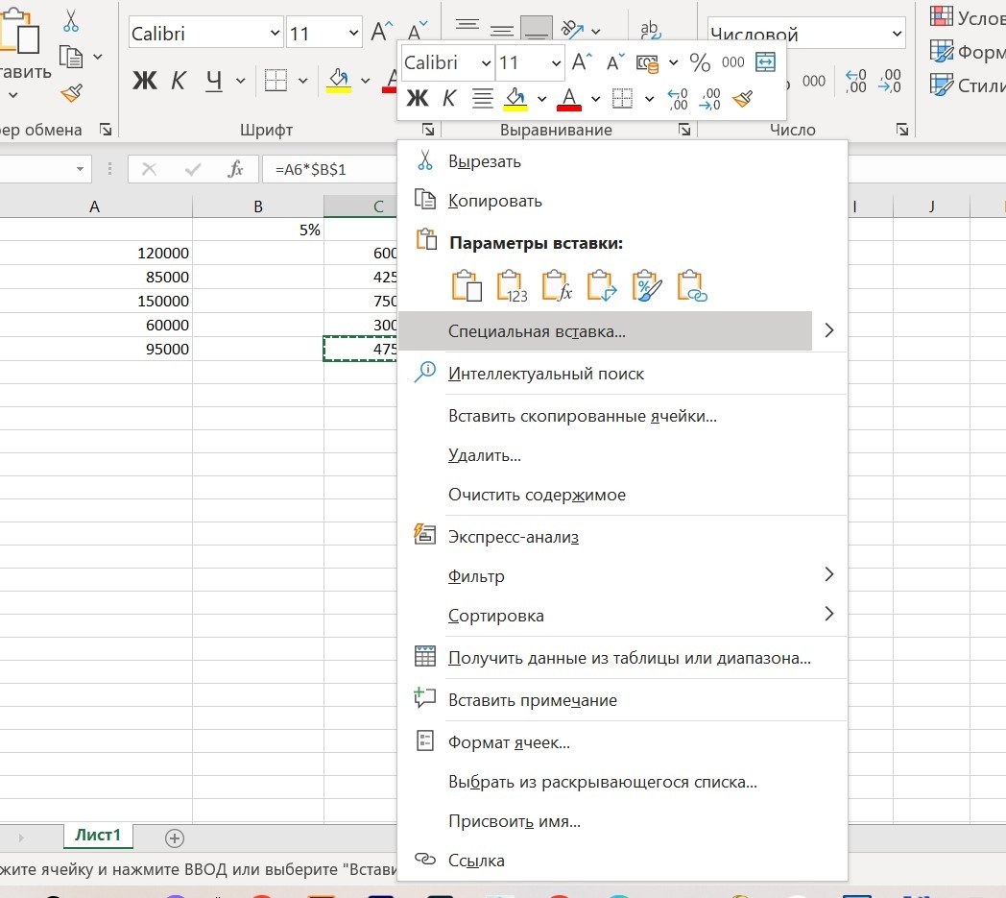
Task: Click the Copy icon in the ribbon clipboard group
Action: [71, 57]
